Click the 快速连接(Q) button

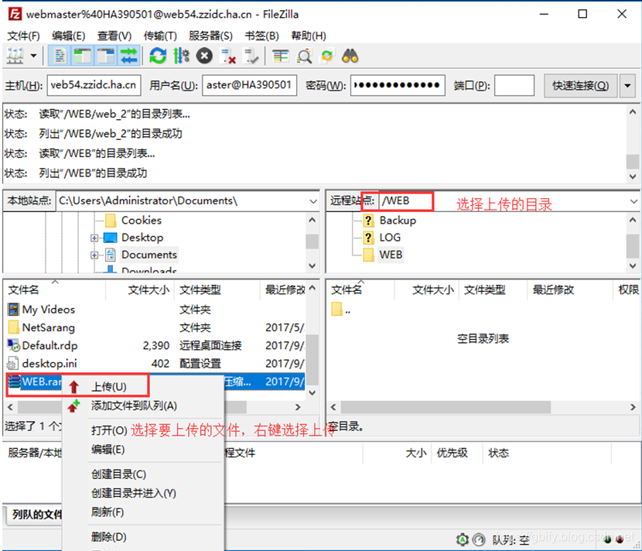pos(580,86)
